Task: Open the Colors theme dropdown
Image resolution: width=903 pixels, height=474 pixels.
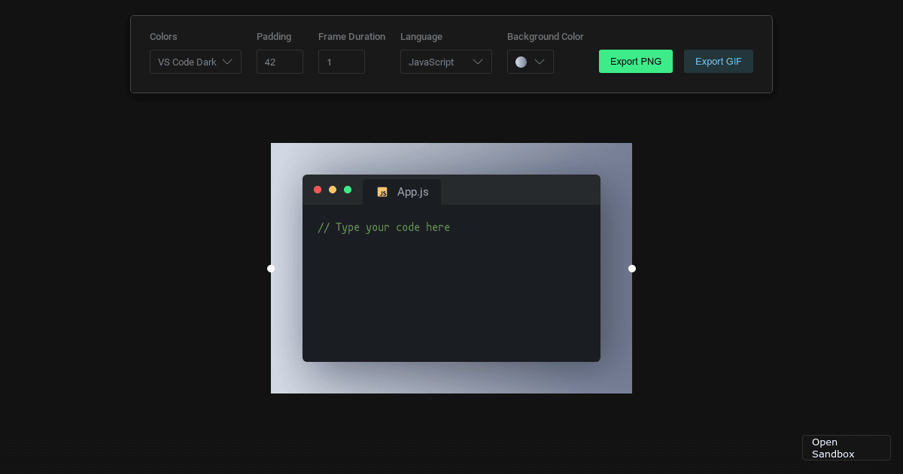Action: (195, 62)
